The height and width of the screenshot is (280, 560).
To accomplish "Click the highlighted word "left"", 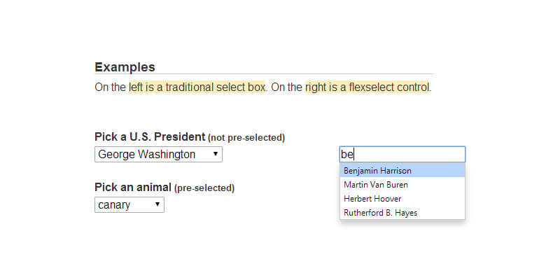I will (135, 87).
